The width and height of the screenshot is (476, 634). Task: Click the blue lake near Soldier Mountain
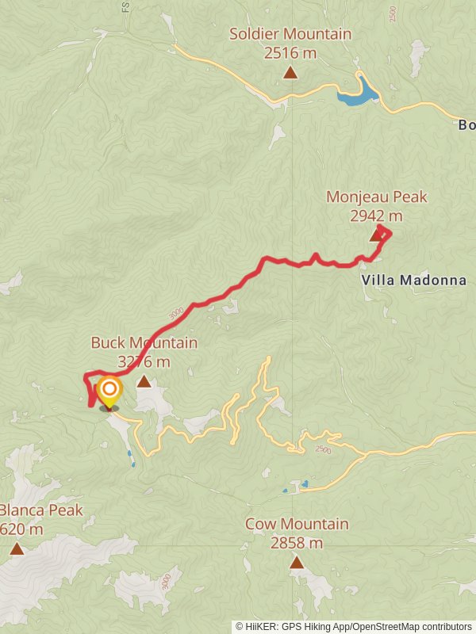[x=358, y=92]
